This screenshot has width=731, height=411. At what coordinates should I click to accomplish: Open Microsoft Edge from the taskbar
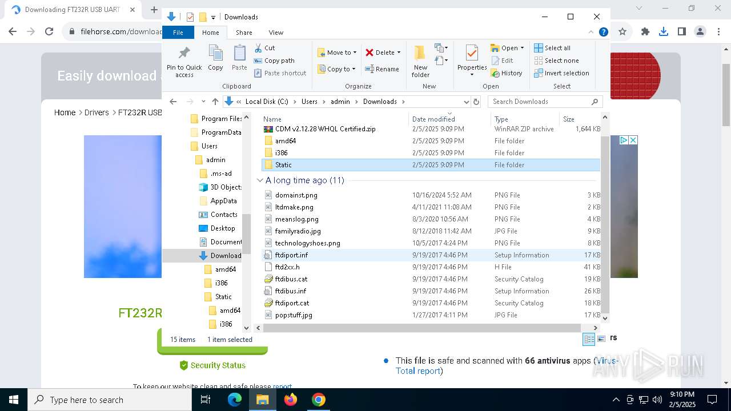pos(235,400)
